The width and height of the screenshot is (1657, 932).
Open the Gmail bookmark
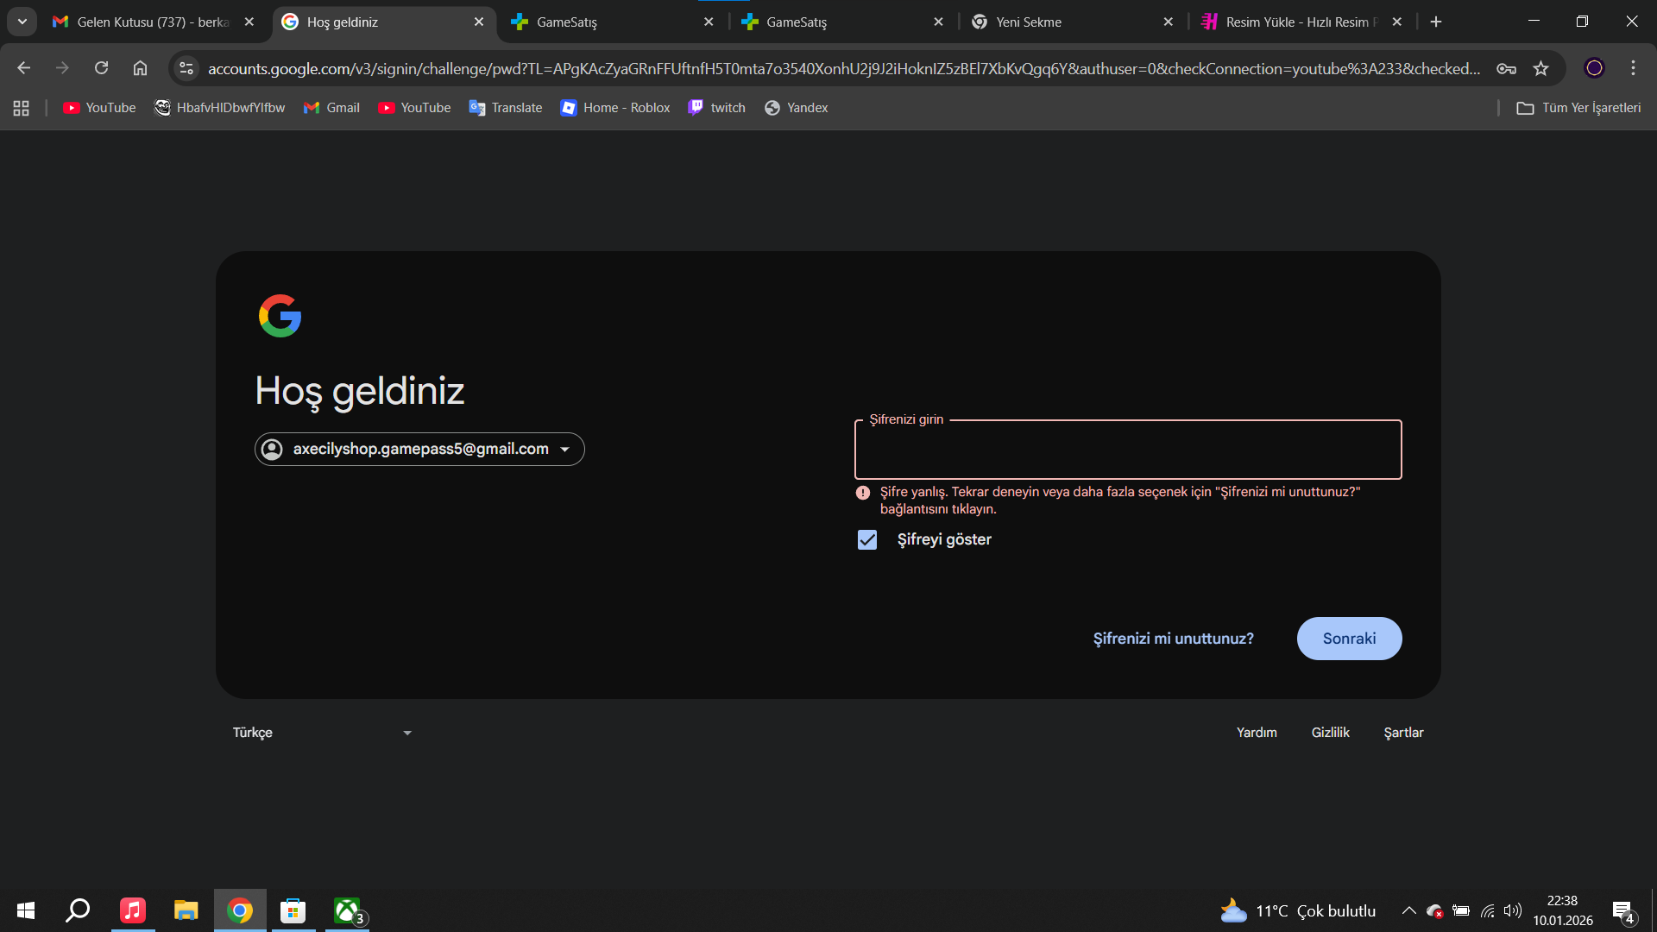click(x=331, y=108)
